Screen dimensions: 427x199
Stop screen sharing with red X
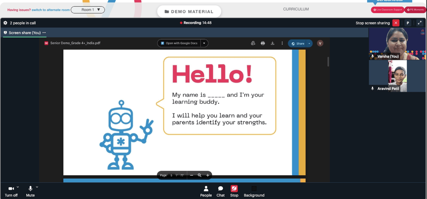coord(396,23)
